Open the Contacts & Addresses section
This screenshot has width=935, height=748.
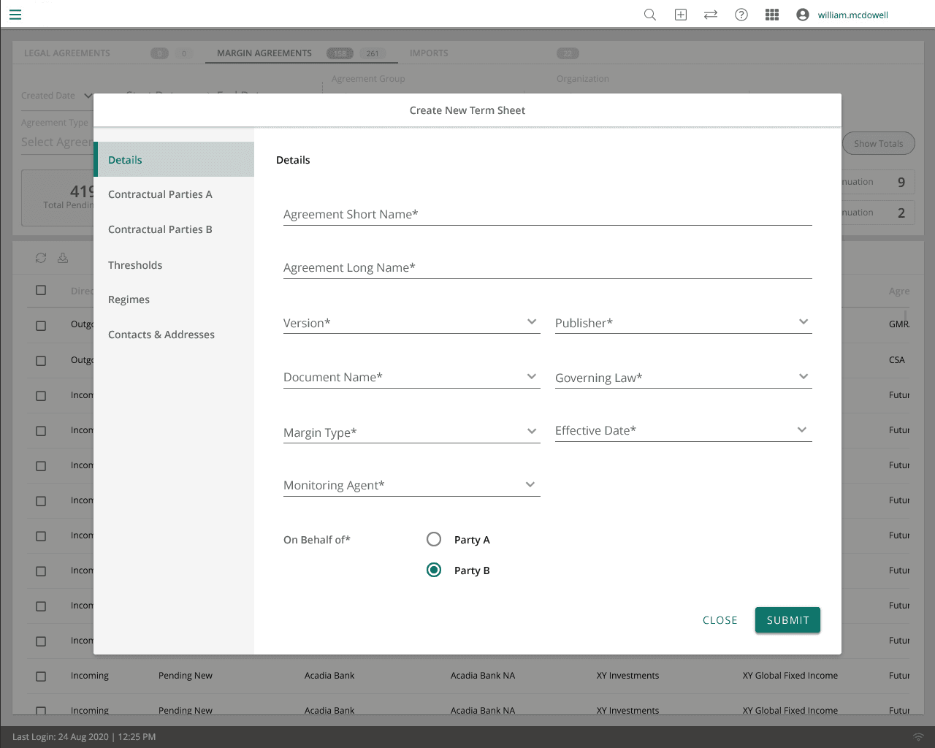[x=161, y=335]
